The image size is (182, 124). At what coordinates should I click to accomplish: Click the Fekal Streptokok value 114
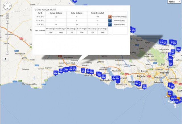click(98, 17)
